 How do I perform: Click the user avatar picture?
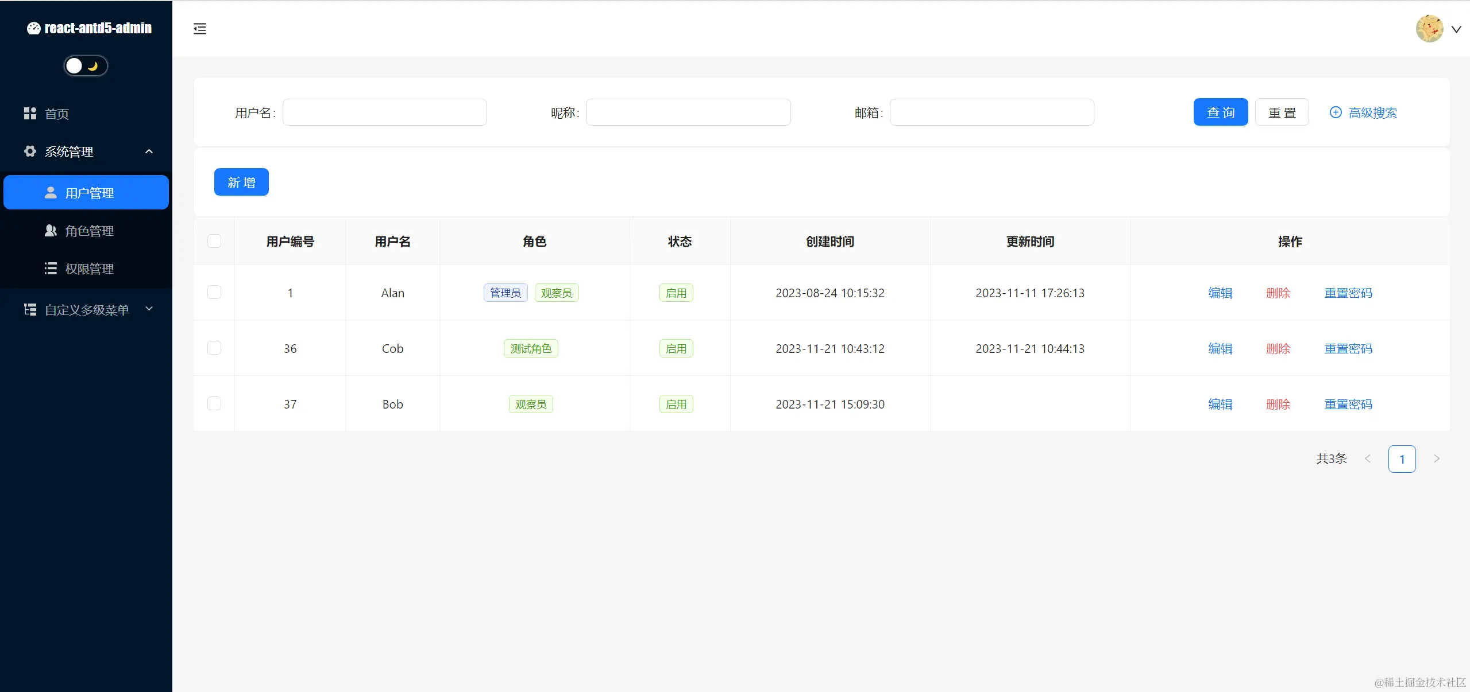[x=1429, y=29]
